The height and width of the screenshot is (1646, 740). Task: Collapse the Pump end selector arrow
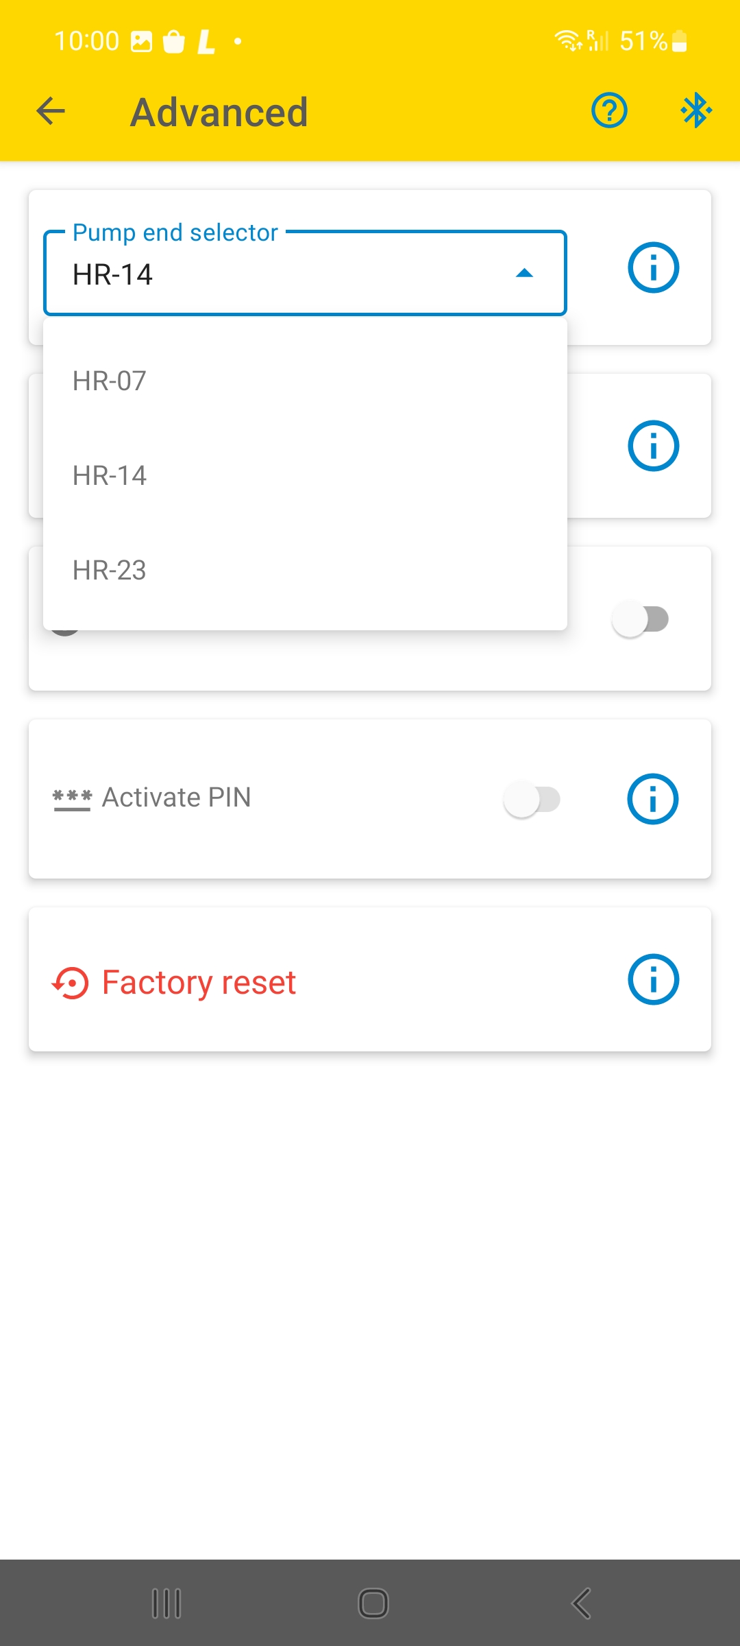click(x=524, y=273)
